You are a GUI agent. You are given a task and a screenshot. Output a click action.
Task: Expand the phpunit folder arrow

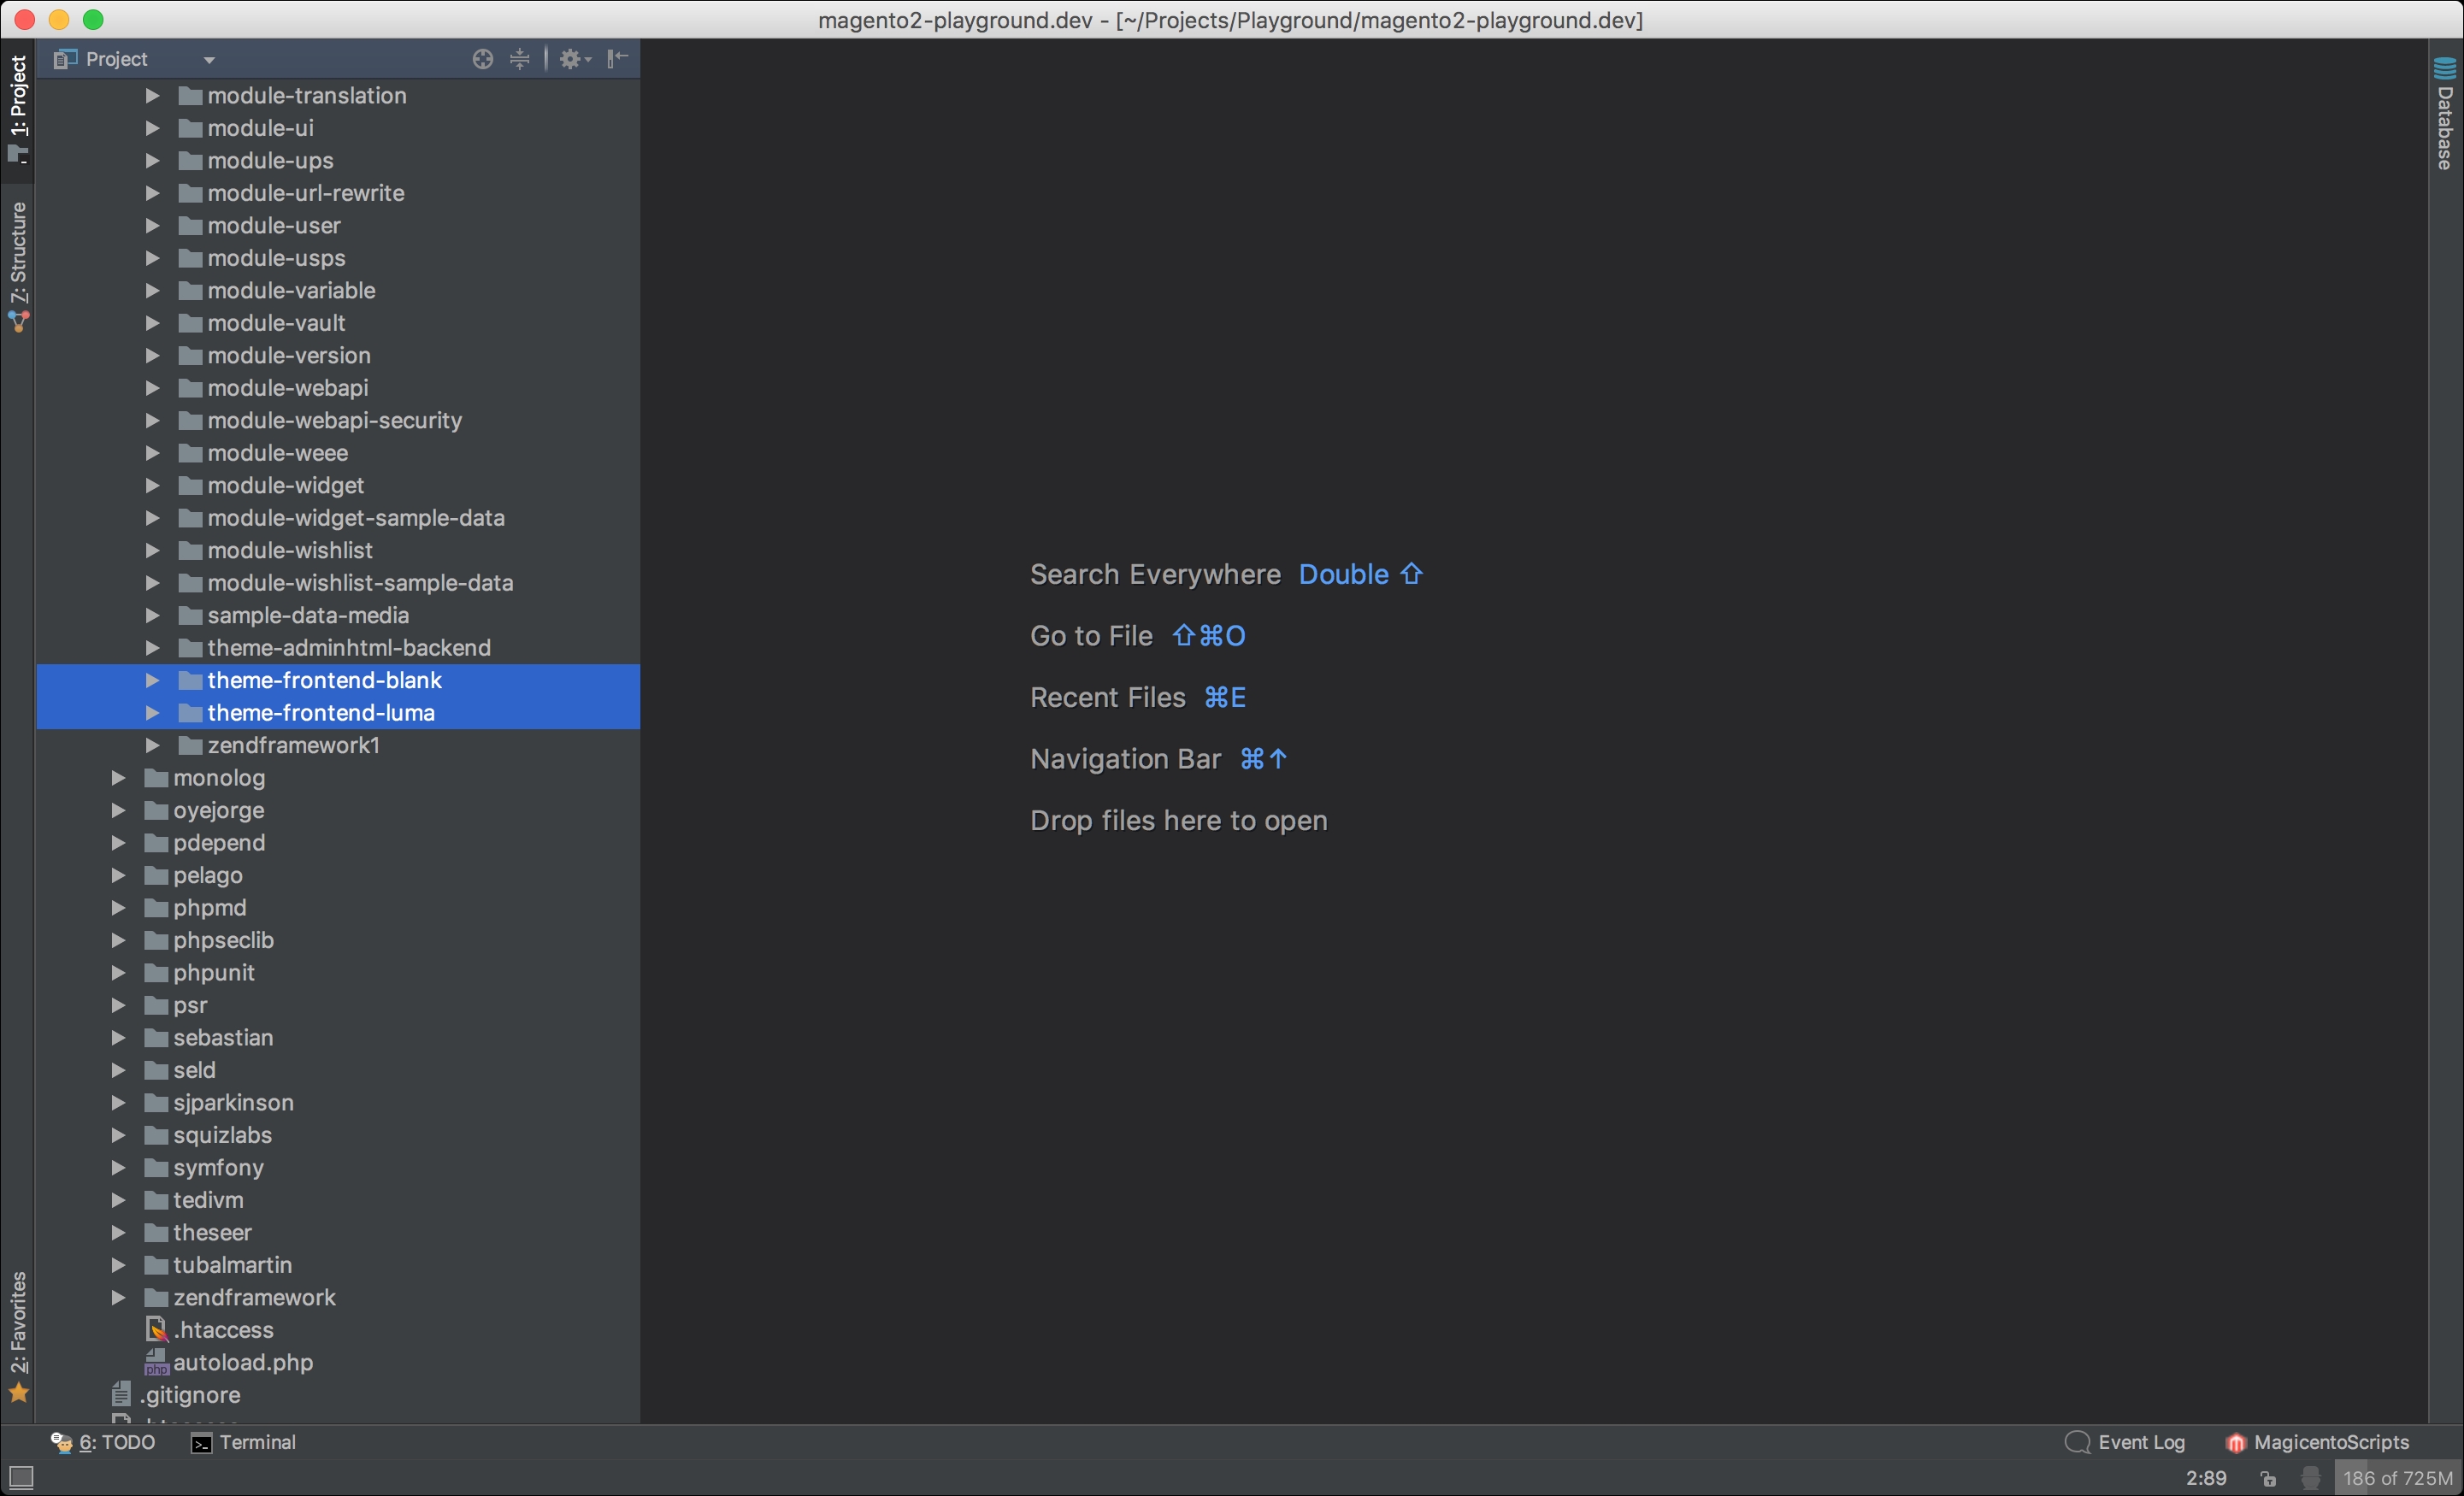click(118, 973)
